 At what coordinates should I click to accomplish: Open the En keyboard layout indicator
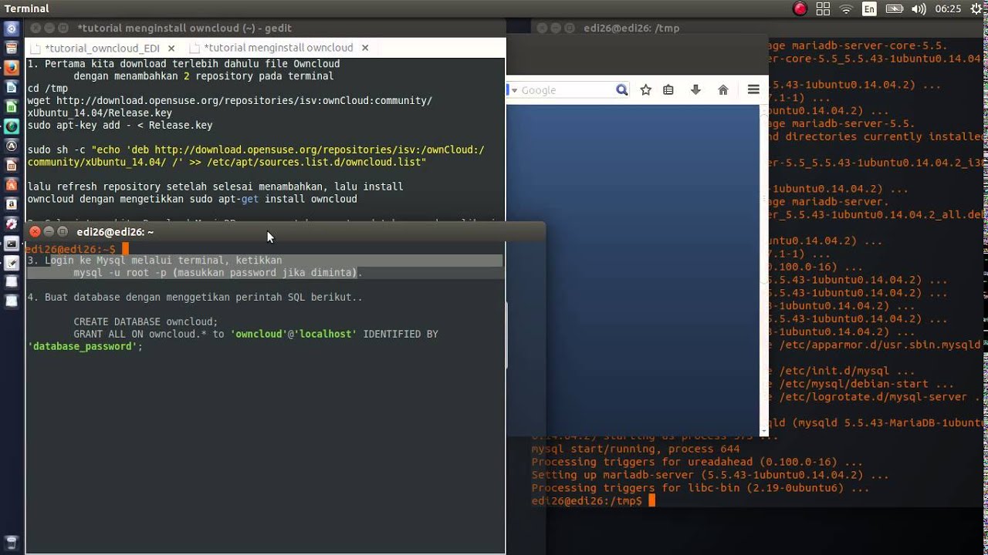(x=870, y=8)
